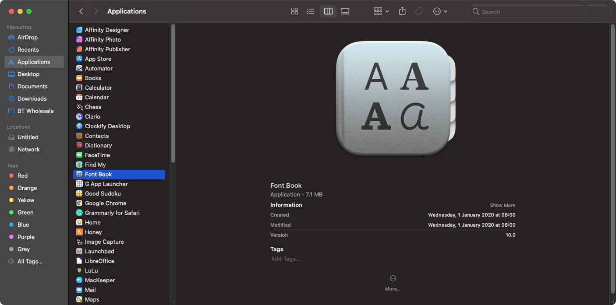Select the Clockify Desktop app icon

coord(79,126)
